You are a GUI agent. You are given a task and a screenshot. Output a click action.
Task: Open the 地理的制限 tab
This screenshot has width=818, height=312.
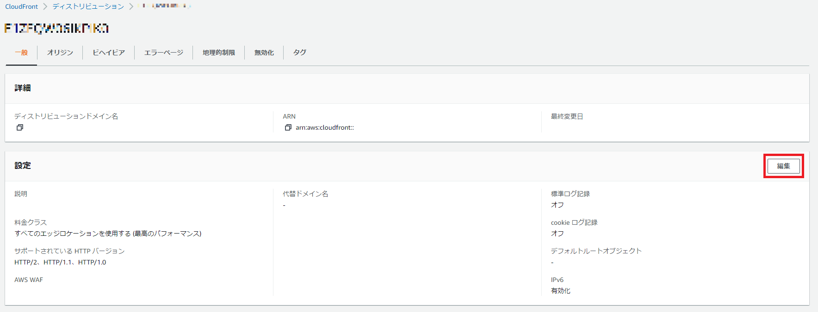click(x=219, y=53)
